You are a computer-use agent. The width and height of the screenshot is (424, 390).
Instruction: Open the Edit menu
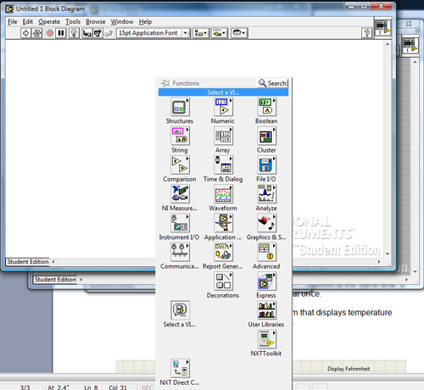click(28, 22)
